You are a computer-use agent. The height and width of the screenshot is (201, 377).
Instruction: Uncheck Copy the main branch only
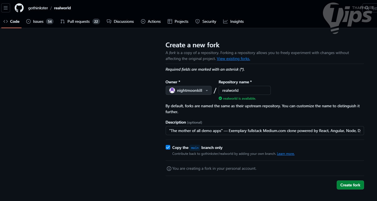pyautogui.click(x=168, y=147)
